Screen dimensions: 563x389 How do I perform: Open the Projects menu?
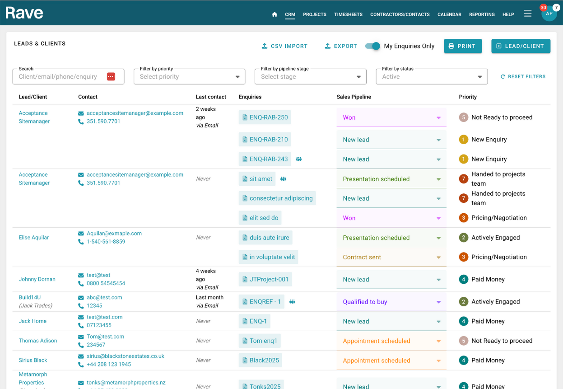[315, 14]
